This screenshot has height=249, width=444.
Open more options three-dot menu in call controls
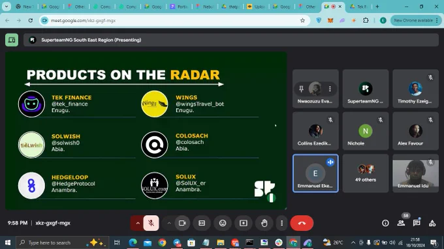(x=281, y=223)
